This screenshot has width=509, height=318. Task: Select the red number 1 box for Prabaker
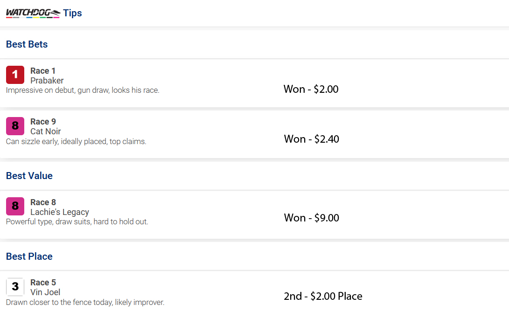pos(15,75)
